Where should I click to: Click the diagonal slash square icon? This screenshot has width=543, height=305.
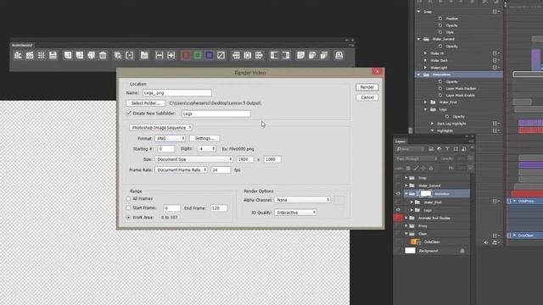[221, 55]
